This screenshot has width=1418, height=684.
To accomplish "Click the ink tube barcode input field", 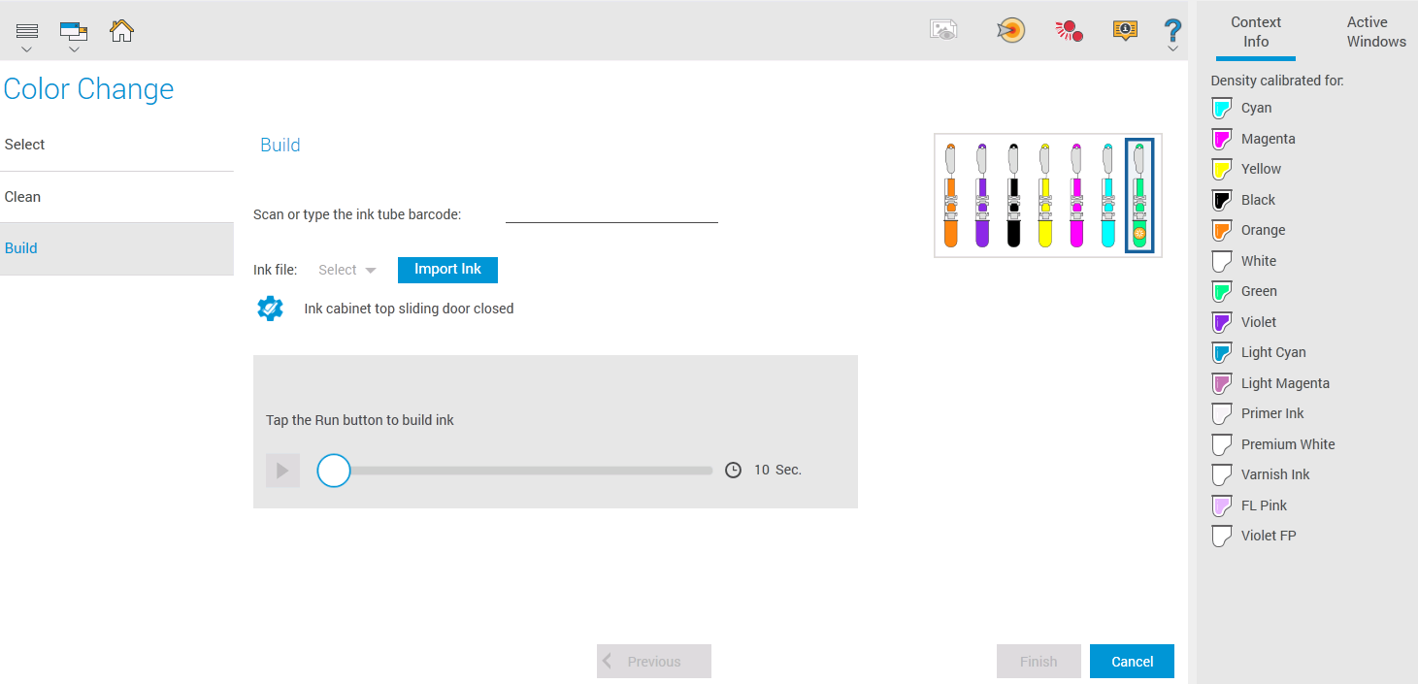I will pos(610,214).
